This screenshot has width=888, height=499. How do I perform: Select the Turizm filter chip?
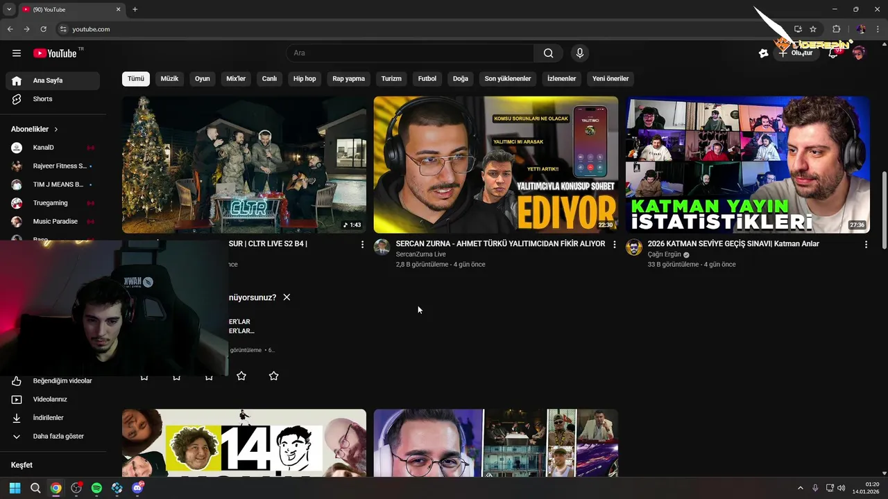(391, 79)
